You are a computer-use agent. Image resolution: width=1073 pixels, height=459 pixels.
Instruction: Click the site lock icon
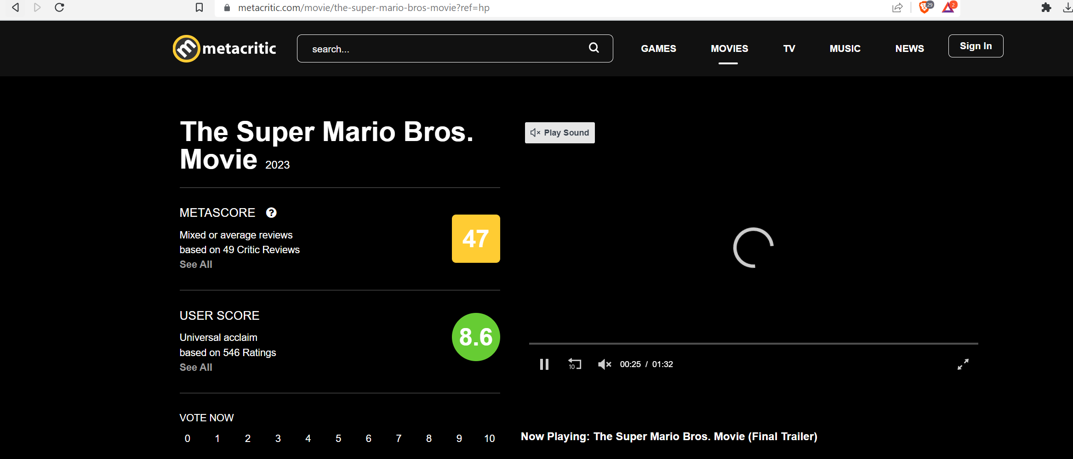tap(227, 7)
